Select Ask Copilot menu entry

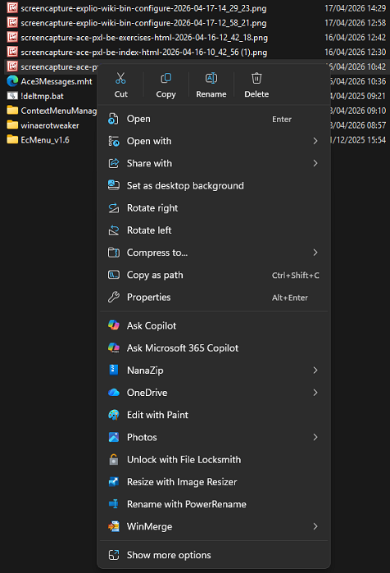click(214, 325)
